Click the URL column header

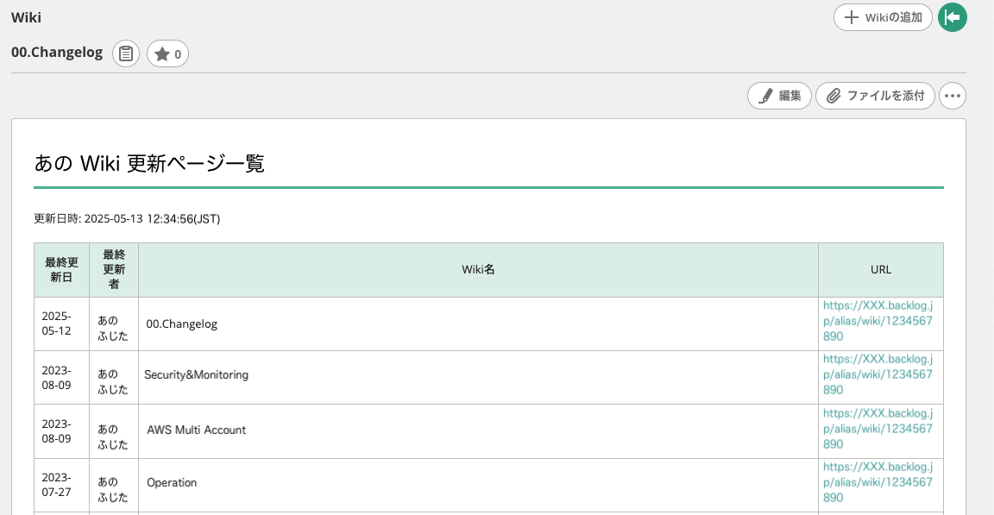pyautogui.click(x=880, y=270)
